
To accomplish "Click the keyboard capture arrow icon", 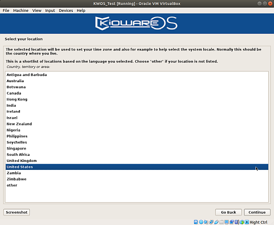I will [247, 222].
